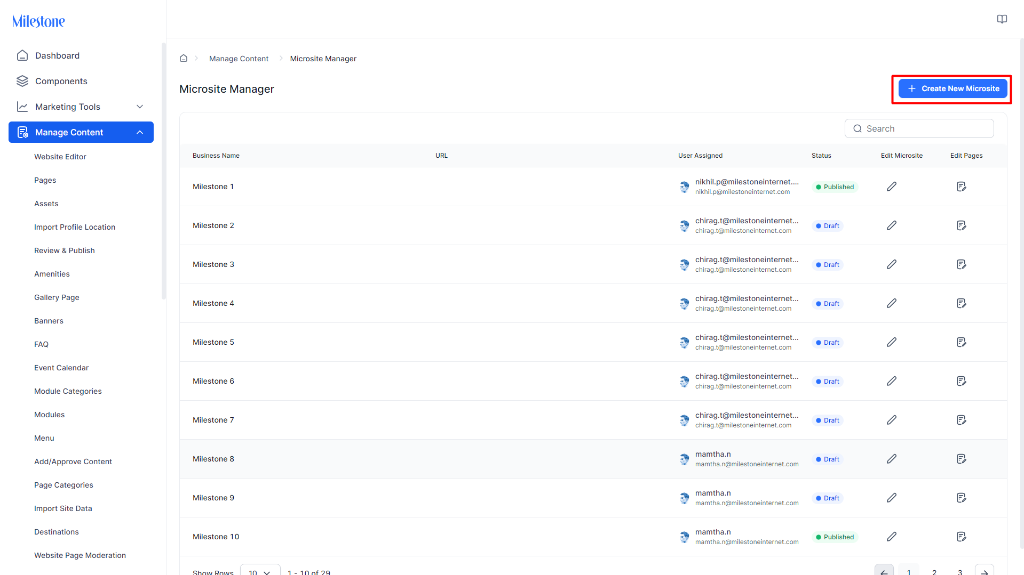This screenshot has height=575, width=1024.
Task: Click the Status column header
Action: tap(821, 156)
